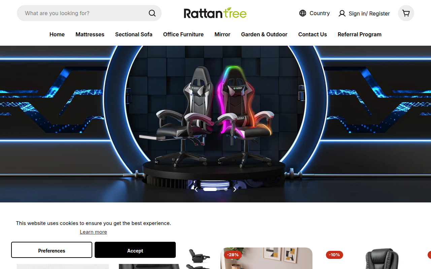Image resolution: width=431 pixels, height=269 pixels.
Task: Click the user account icon
Action: tap(342, 13)
